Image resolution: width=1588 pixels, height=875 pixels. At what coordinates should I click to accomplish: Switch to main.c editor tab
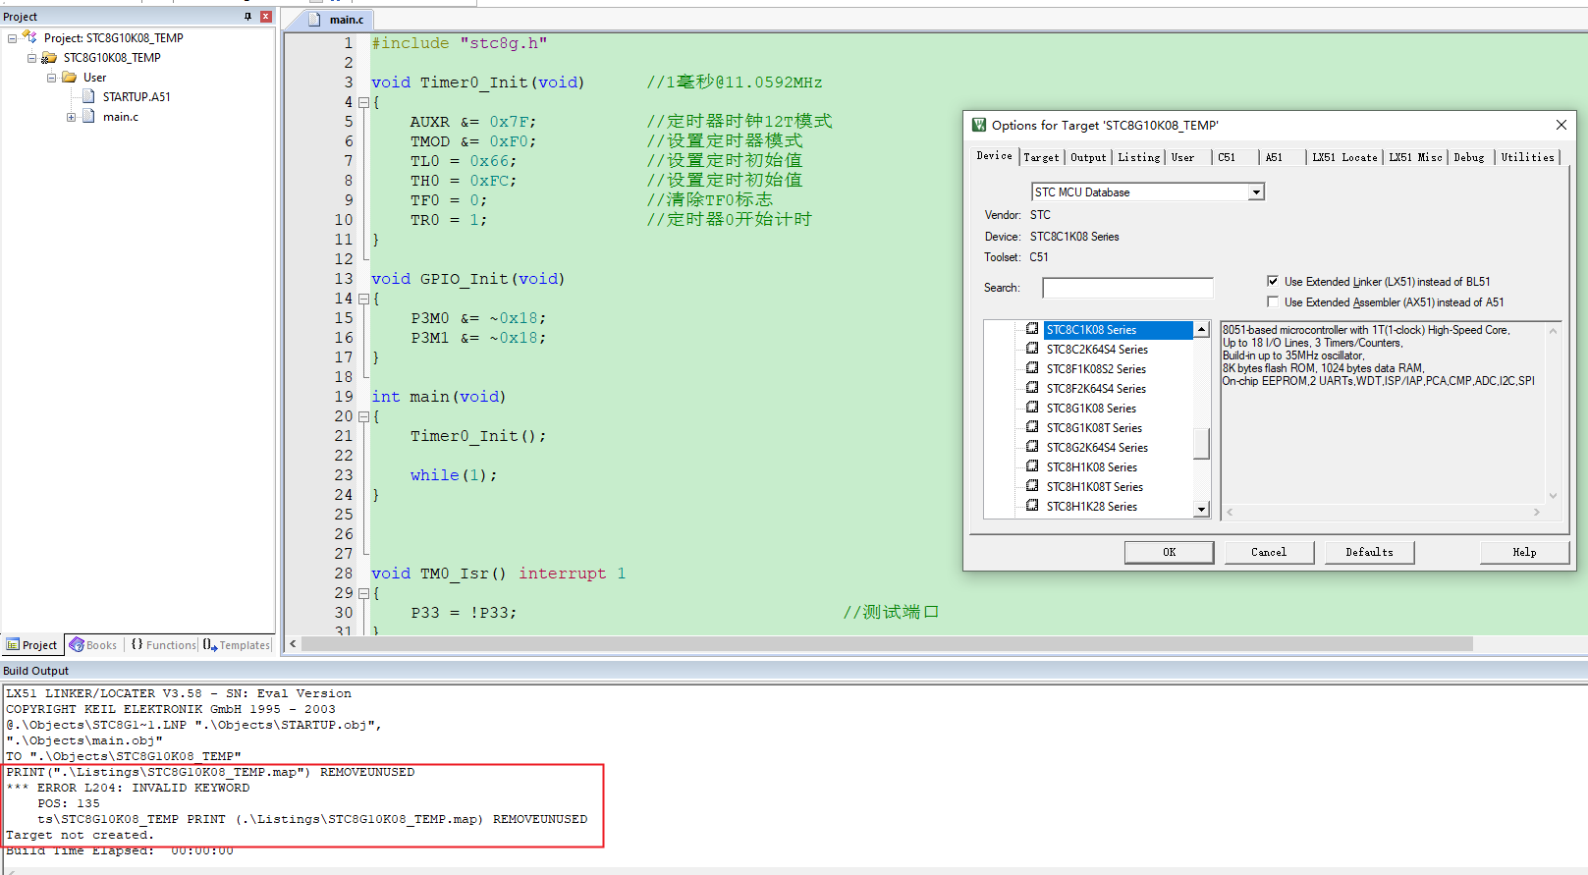tap(337, 20)
